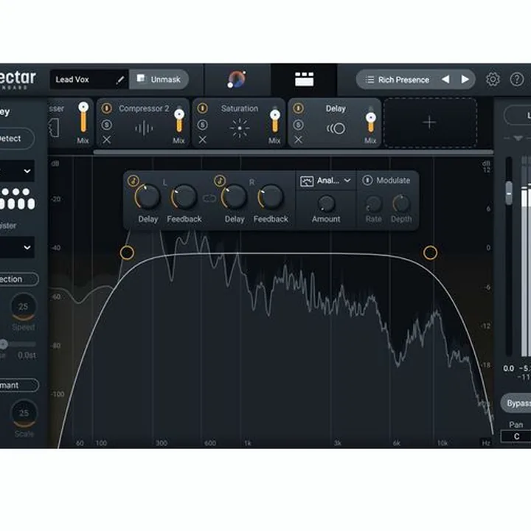Click the left channel Delay knob
Image resolution: width=531 pixels, height=531 pixels.
147,197
